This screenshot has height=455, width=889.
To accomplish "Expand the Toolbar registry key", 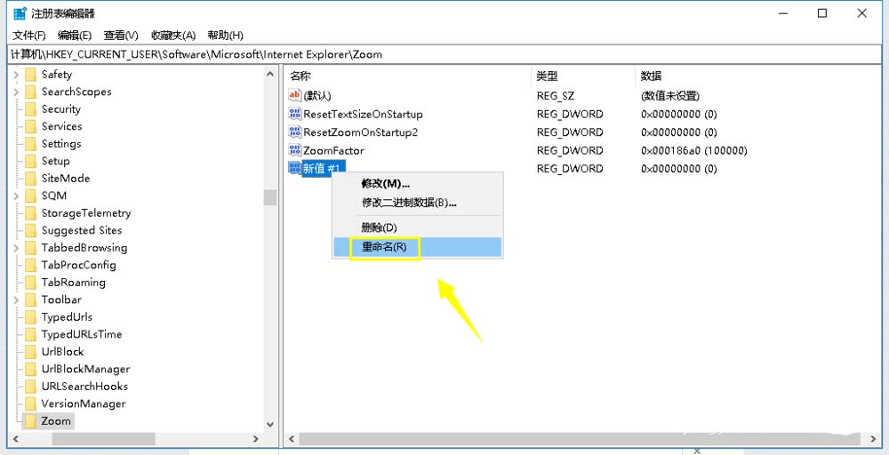I will pos(16,299).
